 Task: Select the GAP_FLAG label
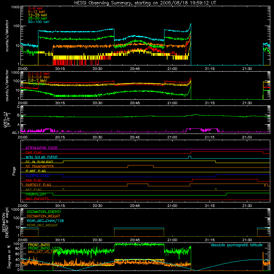pyautogui.click(x=34, y=152)
